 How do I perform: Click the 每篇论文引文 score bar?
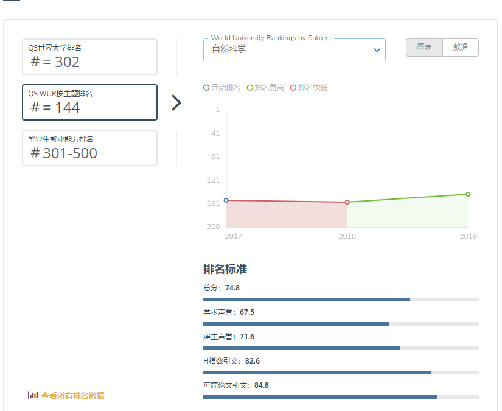click(341, 397)
